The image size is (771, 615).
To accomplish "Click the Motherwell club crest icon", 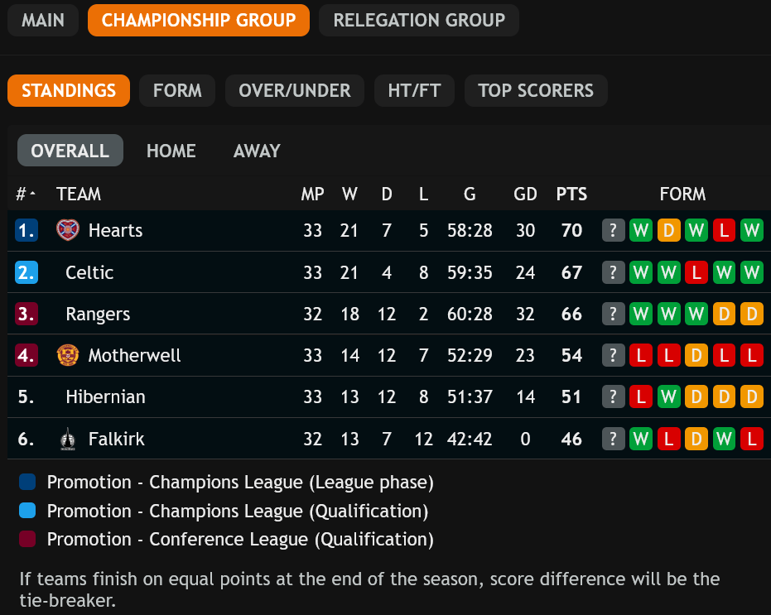I will click(x=67, y=355).
